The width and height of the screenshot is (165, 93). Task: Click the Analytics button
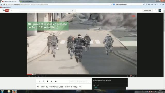(x=72, y=81)
